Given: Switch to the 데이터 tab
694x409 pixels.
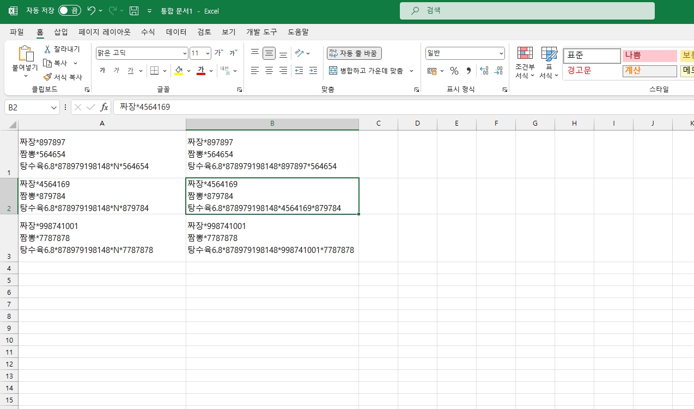Looking at the screenshot, I should click(176, 32).
